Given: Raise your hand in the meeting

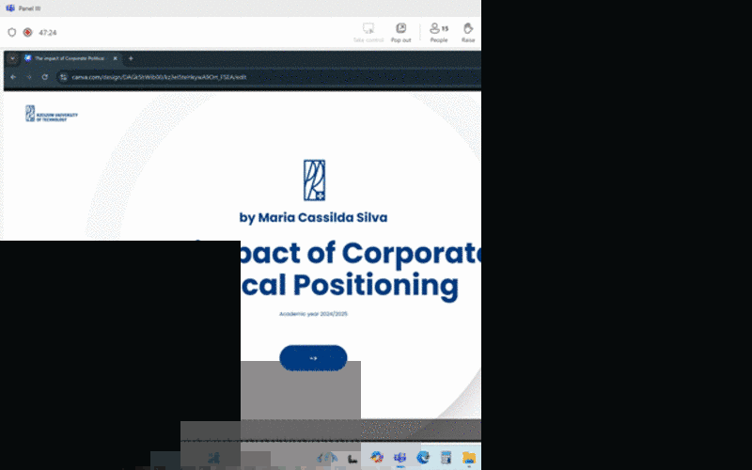Looking at the screenshot, I should click(468, 33).
